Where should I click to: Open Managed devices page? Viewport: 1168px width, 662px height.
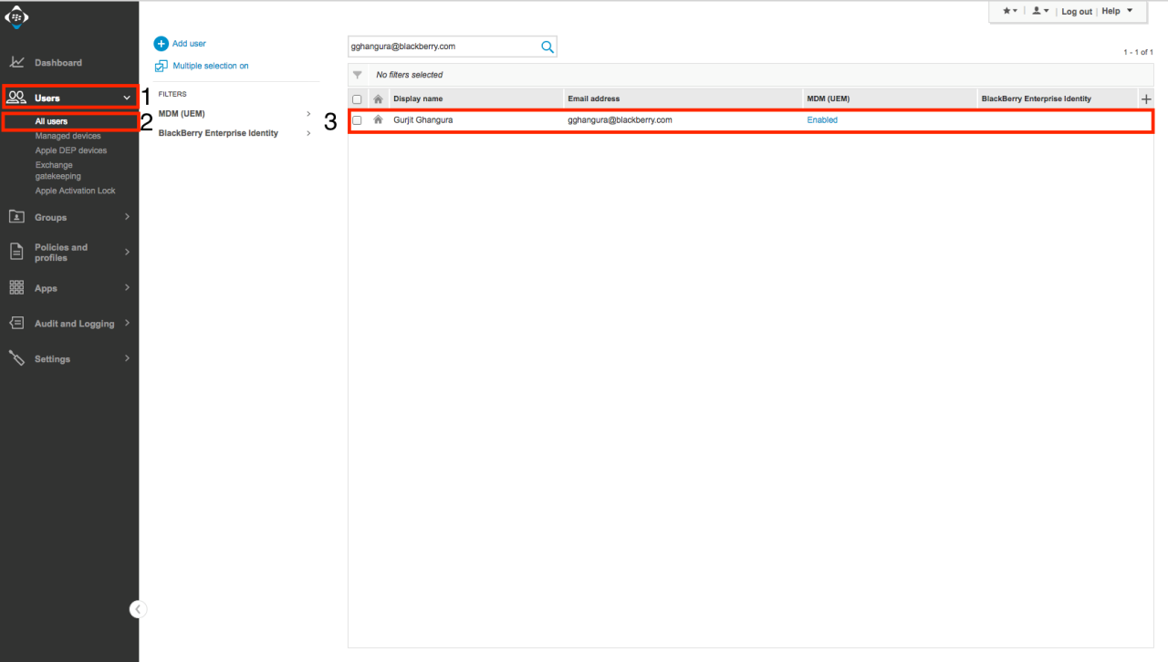[x=68, y=136]
